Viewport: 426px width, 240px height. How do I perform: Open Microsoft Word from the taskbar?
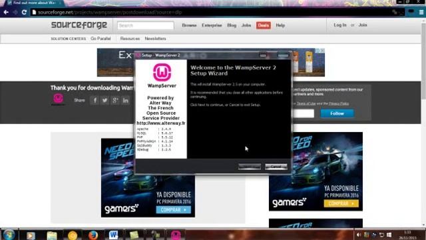tap(113, 235)
